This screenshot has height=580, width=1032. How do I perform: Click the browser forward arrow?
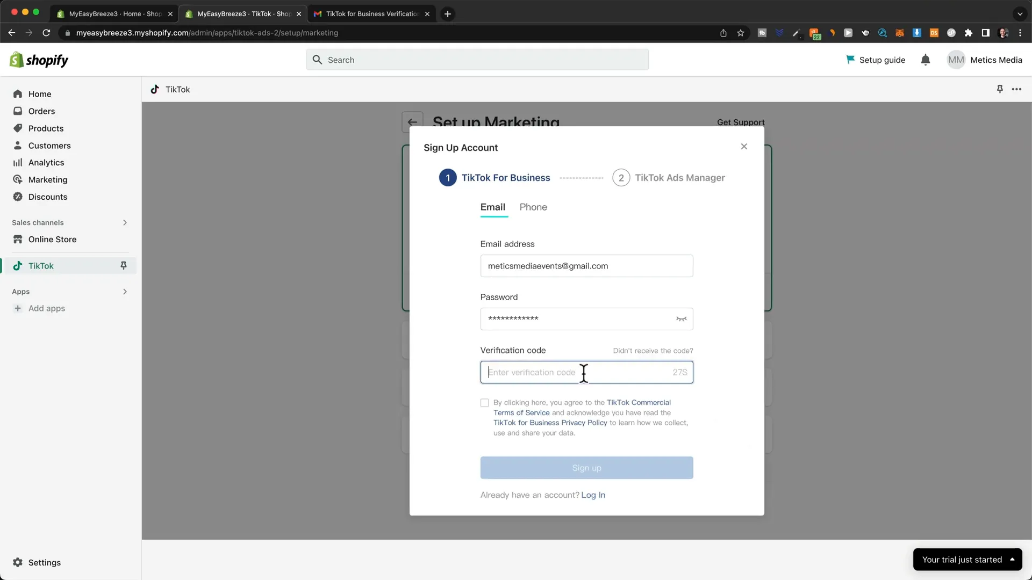[29, 33]
